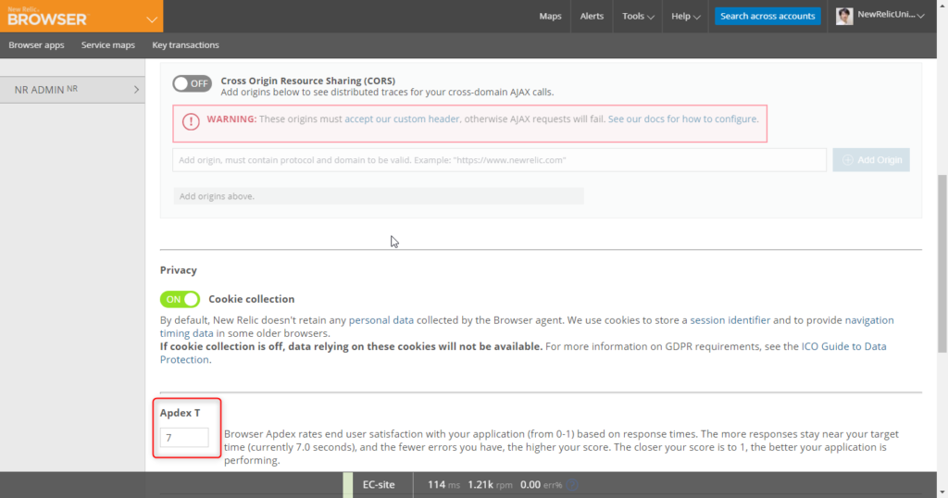Click the green status indicator beside EC-site

point(348,485)
